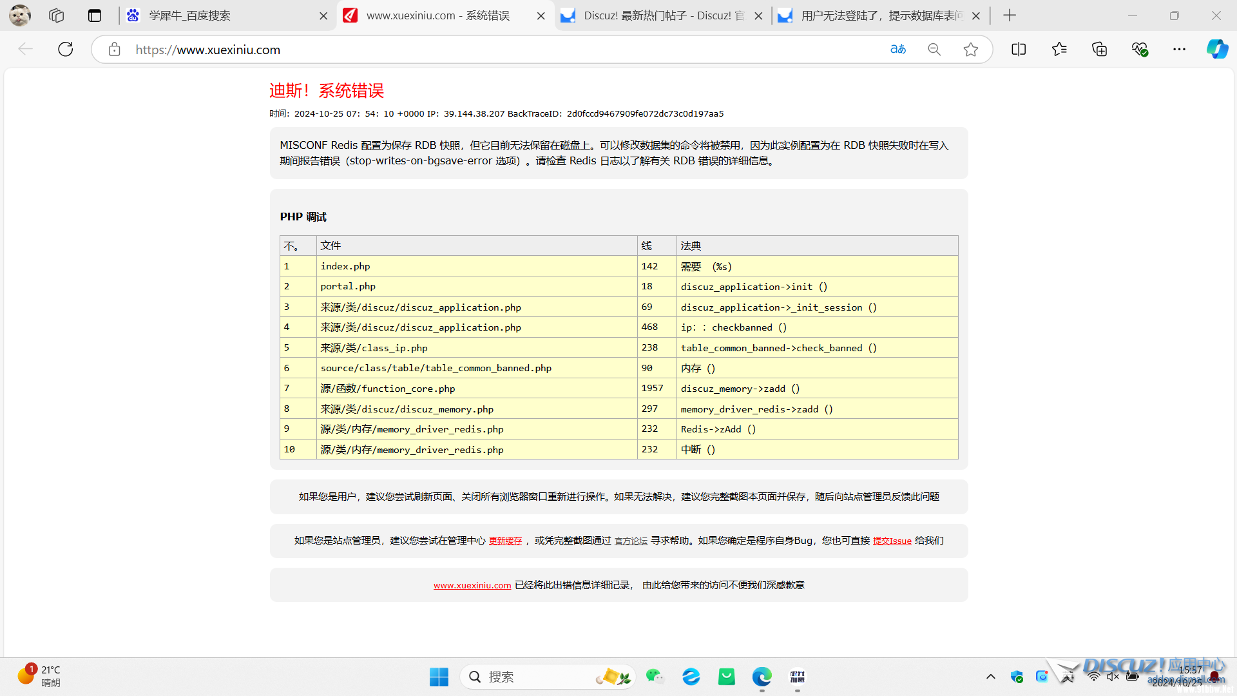Image resolution: width=1237 pixels, height=696 pixels.
Task: Expand the hidden system tray icons chevron
Action: 991,677
